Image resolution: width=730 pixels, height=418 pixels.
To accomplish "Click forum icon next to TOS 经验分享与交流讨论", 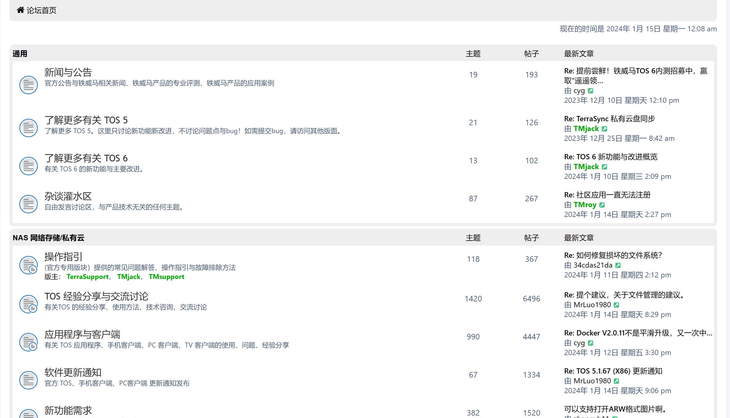I will [29, 304].
